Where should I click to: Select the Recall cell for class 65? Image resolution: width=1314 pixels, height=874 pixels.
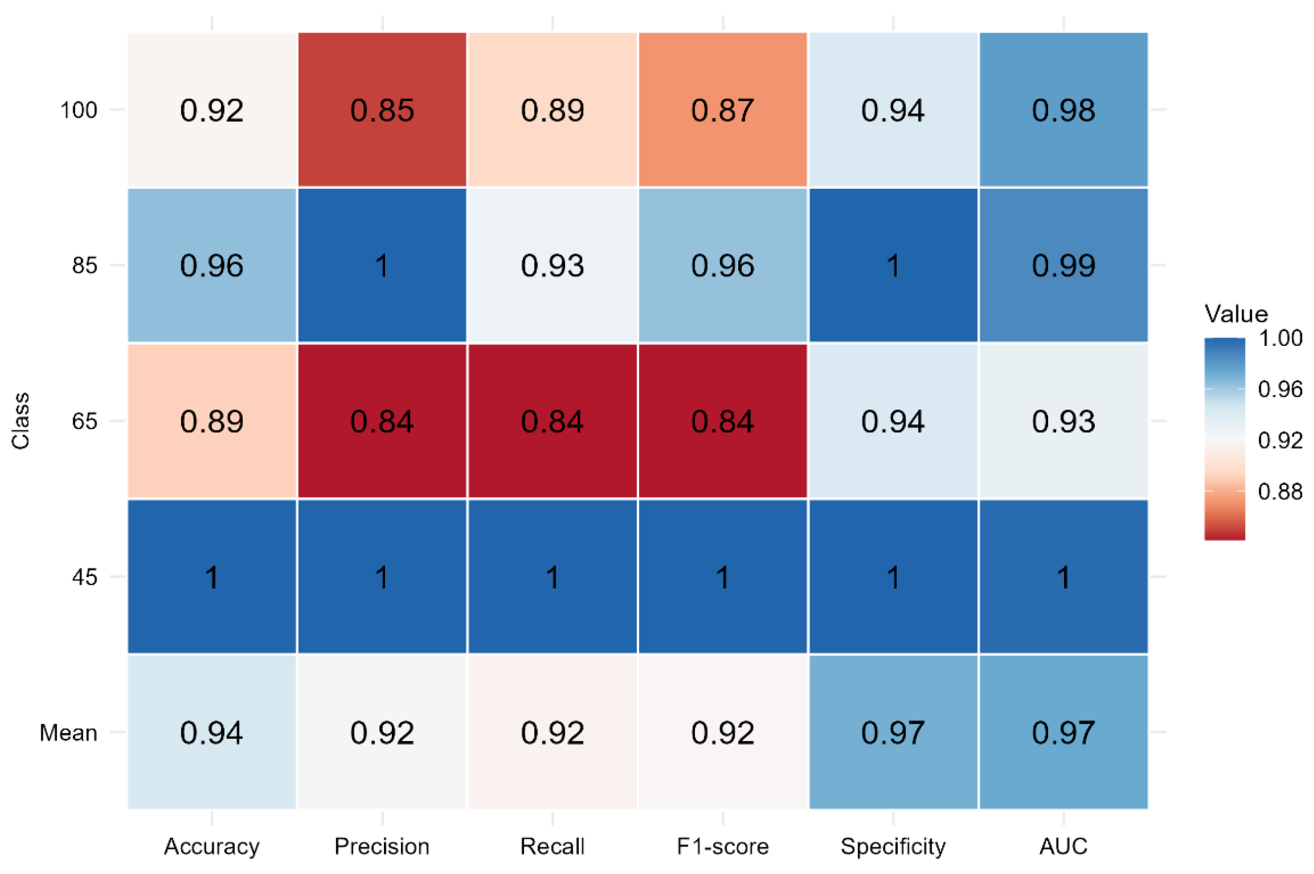tap(553, 421)
